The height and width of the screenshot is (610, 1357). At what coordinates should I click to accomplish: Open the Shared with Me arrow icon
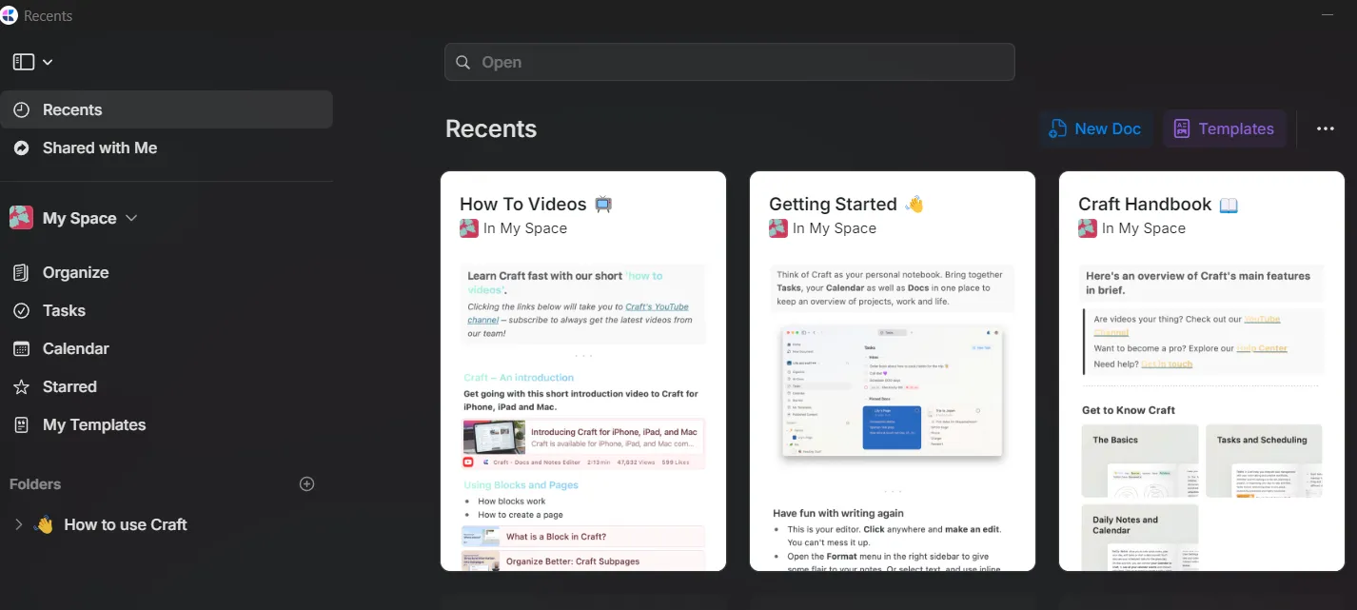point(22,148)
